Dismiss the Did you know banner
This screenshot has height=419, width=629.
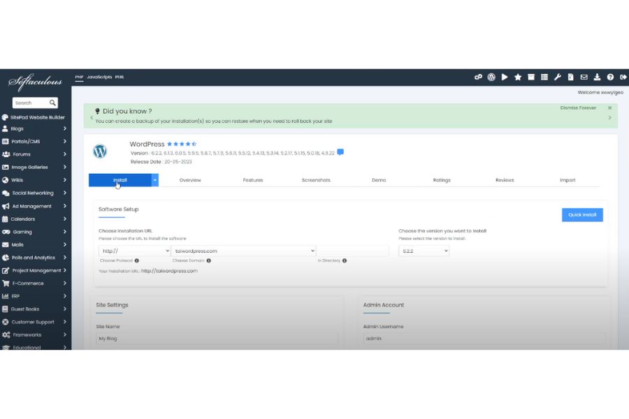pos(609,108)
